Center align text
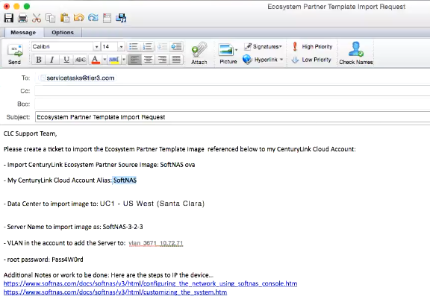This screenshot has width=430, height=308. (149, 60)
